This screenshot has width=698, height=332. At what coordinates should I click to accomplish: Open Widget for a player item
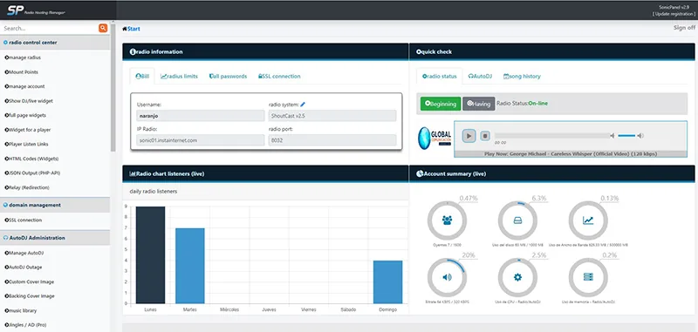[x=28, y=130]
